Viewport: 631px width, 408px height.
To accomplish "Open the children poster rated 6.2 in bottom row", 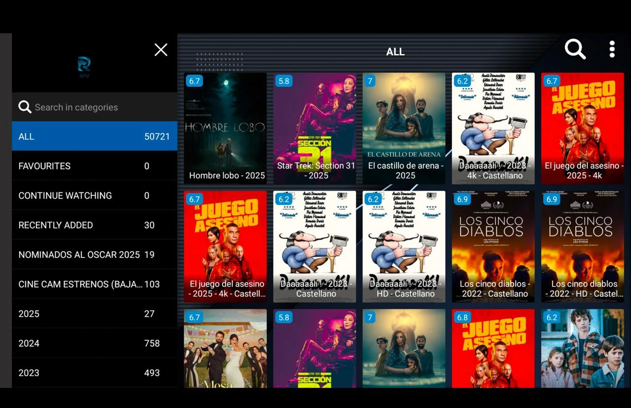I will tap(583, 348).
